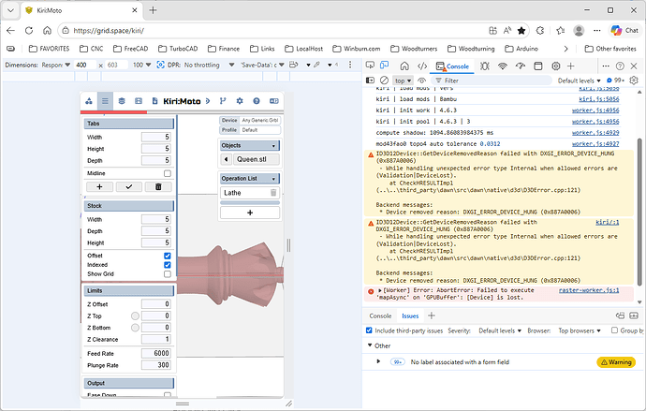Click the Kiri:Moto branch/version icon
Viewport: 646px width, 411px height.
[x=223, y=101]
